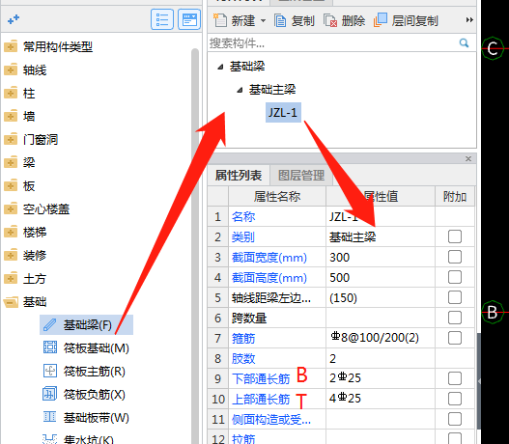Click 截面高度 value 500
This screenshot has width=509, height=444.
[x=340, y=278]
